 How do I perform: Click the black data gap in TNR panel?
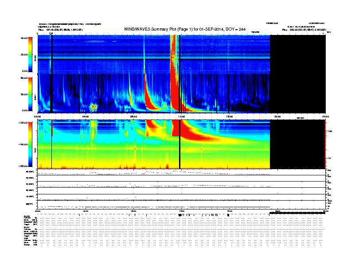pyautogui.click(x=298, y=144)
